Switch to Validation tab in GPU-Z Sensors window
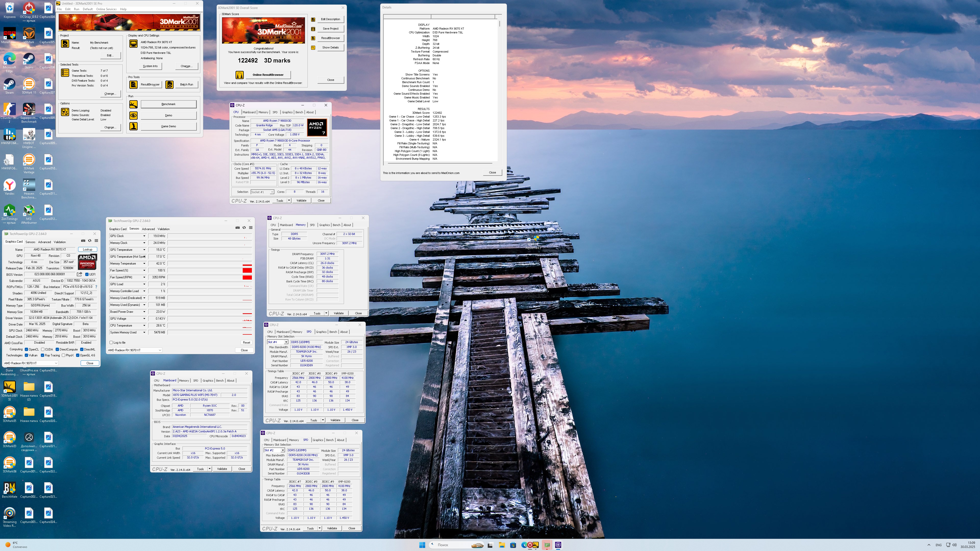The width and height of the screenshot is (980, 551). click(164, 229)
